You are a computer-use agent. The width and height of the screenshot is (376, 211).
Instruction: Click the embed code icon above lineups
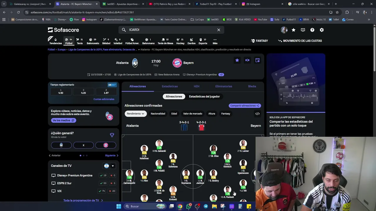257,114
